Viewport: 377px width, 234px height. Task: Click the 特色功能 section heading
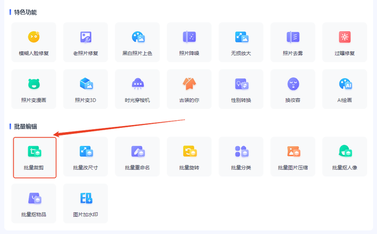[x=25, y=12]
